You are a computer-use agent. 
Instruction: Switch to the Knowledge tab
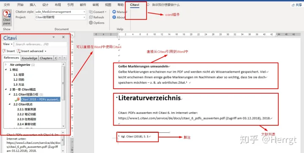(30, 58)
